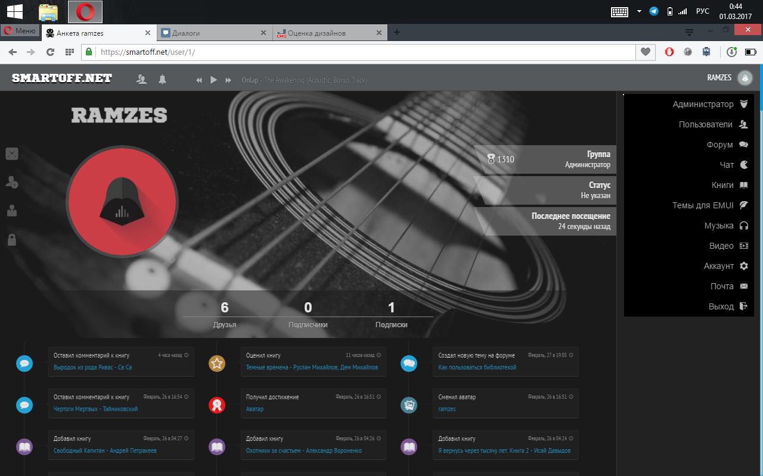Image resolution: width=763 pixels, height=476 pixels.
Task: Open Пользователи in the side menu
Action: [713, 124]
